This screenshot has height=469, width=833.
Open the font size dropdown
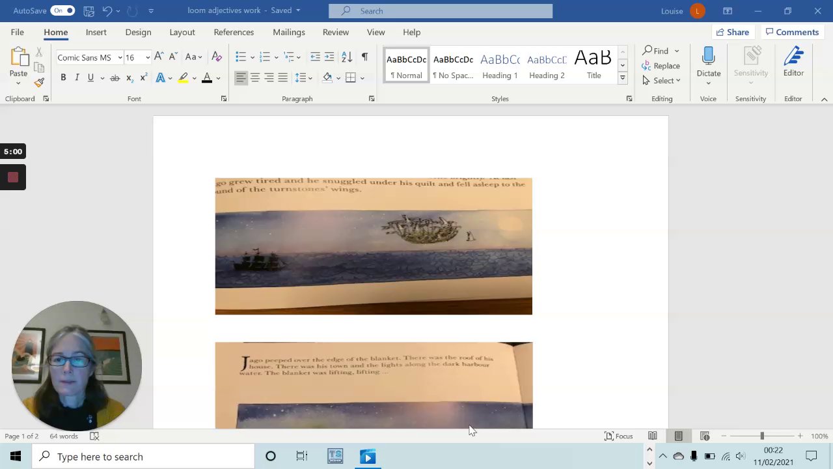click(x=148, y=58)
